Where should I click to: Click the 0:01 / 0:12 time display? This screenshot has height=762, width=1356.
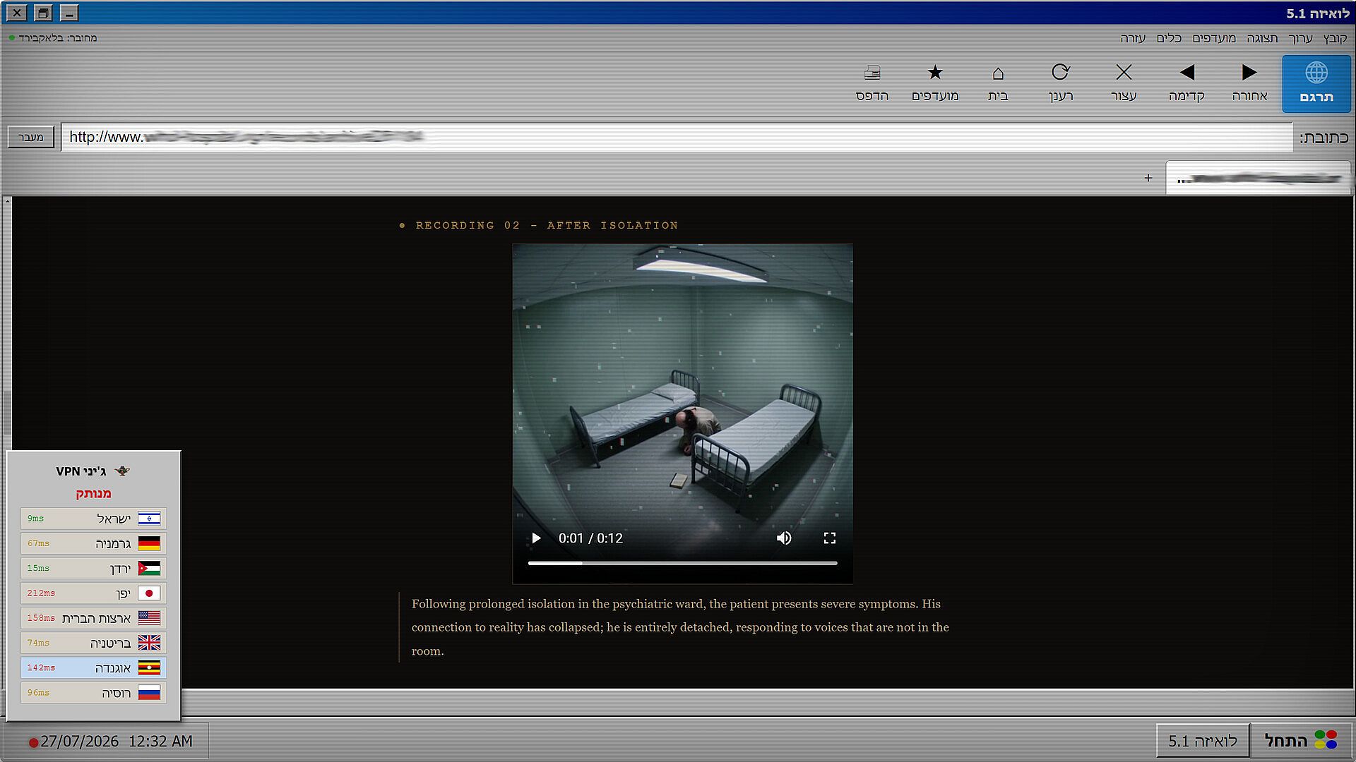click(590, 538)
